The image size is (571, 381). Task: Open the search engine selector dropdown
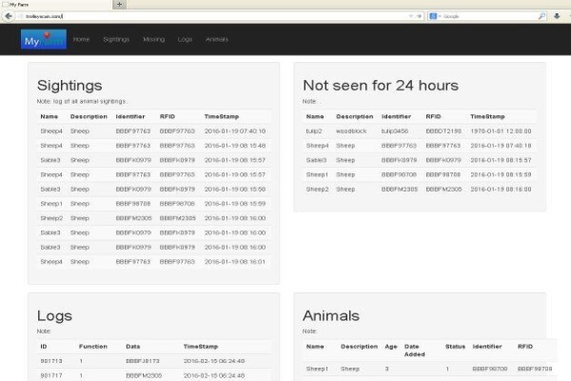pyautogui.click(x=435, y=16)
